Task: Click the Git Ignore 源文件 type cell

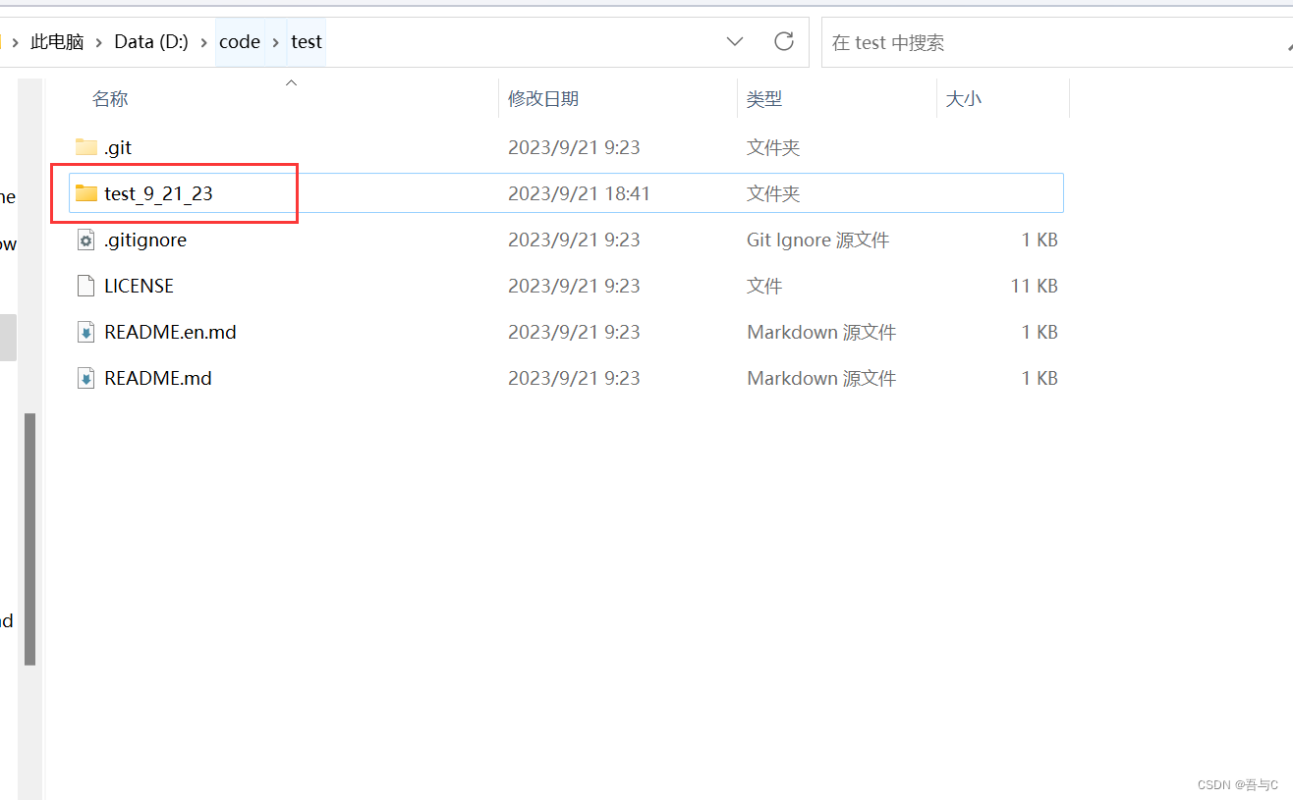Action: point(817,240)
